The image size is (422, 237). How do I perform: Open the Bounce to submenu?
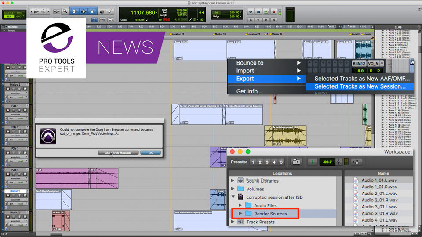(266, 63)
